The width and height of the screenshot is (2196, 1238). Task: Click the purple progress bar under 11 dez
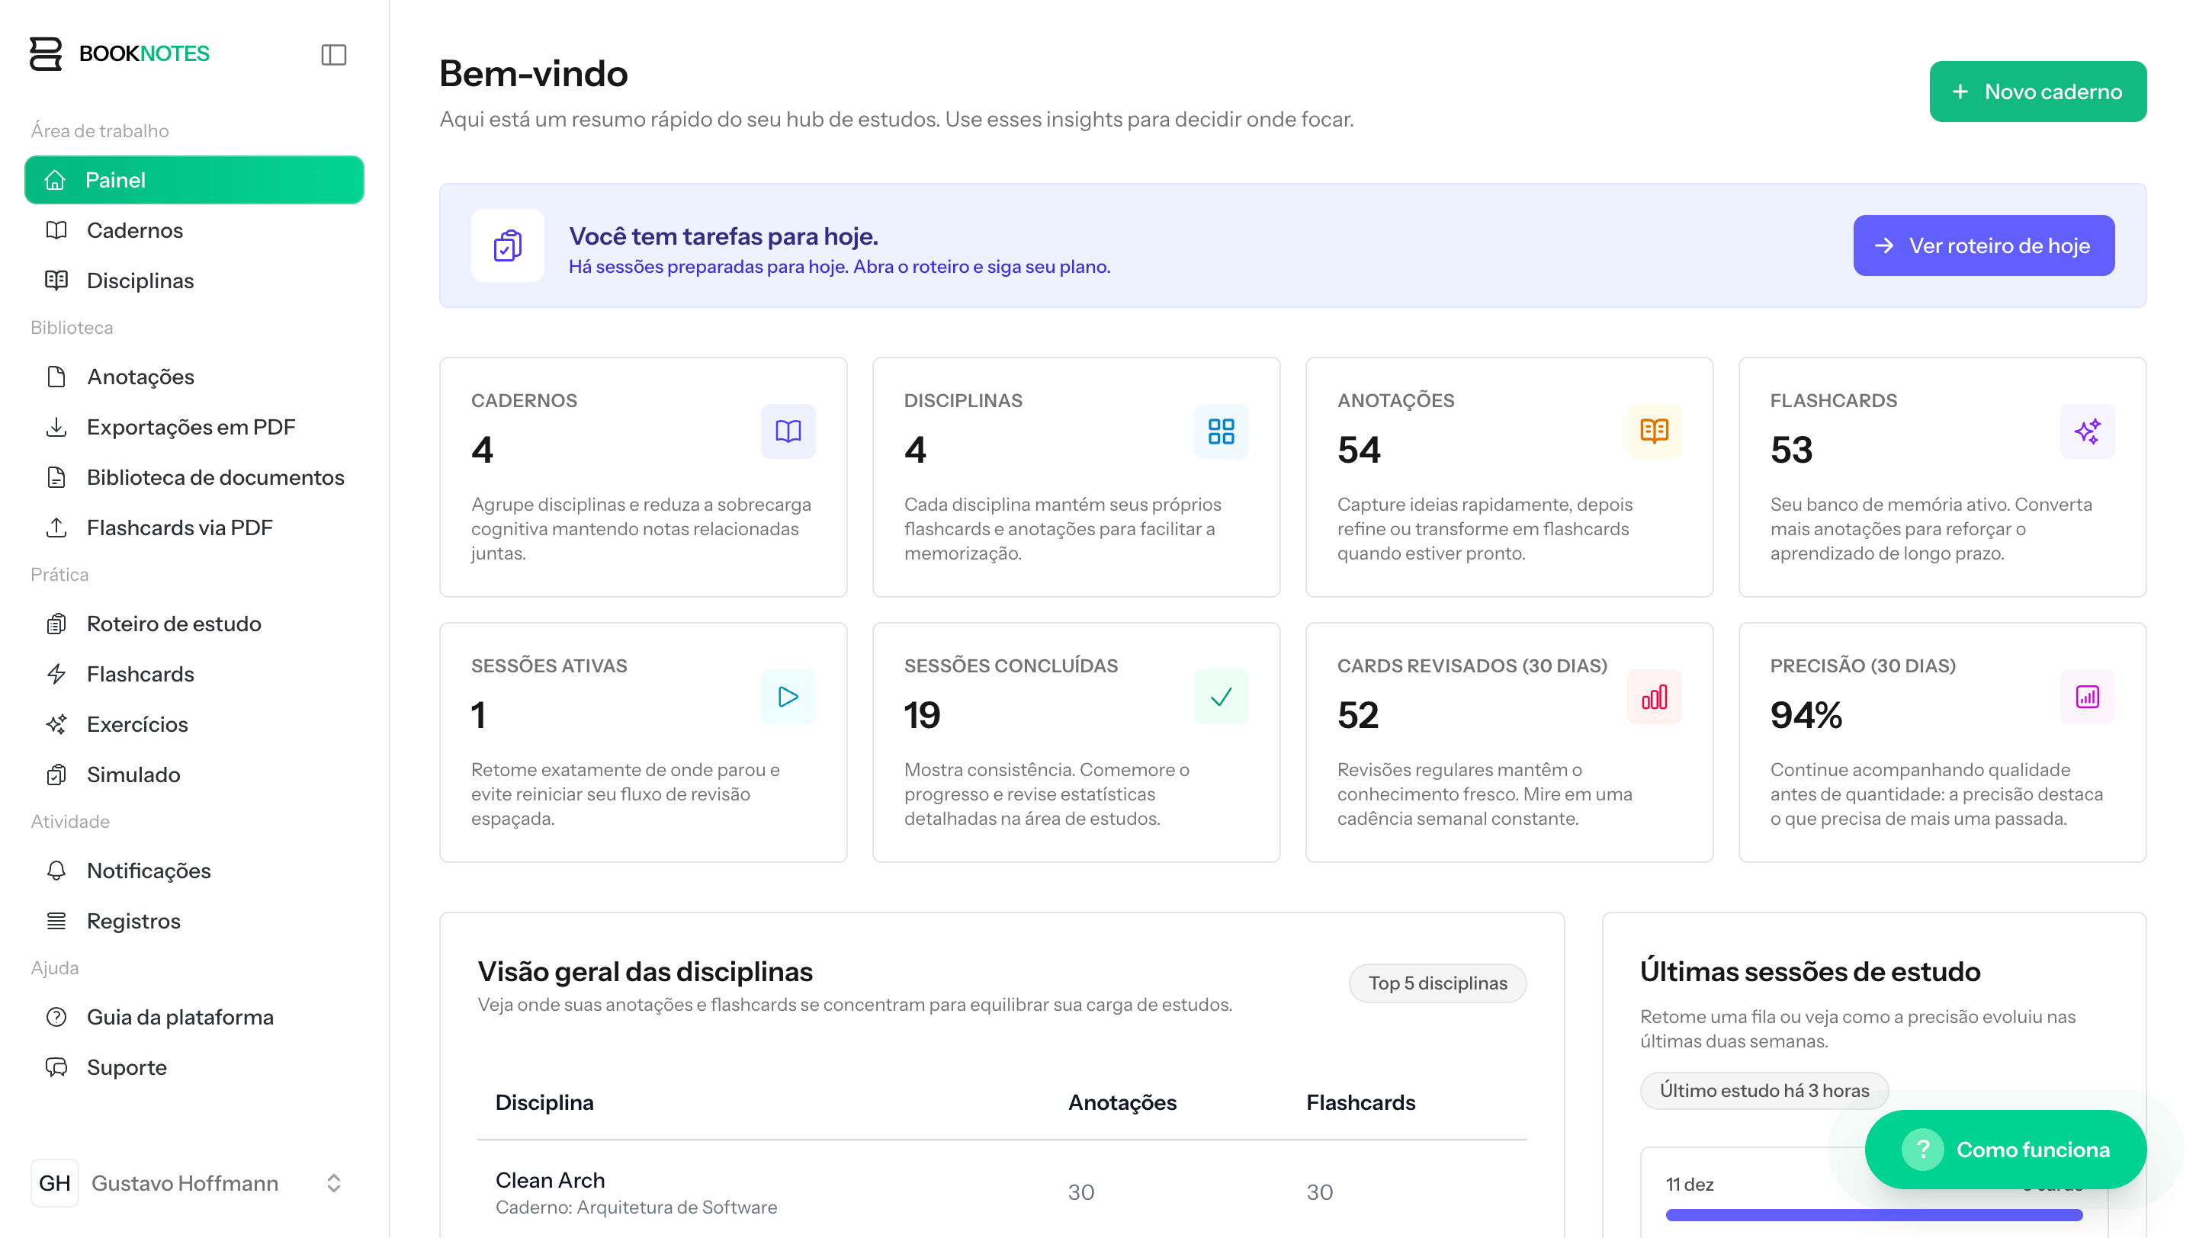[x=1872, y=1214]
